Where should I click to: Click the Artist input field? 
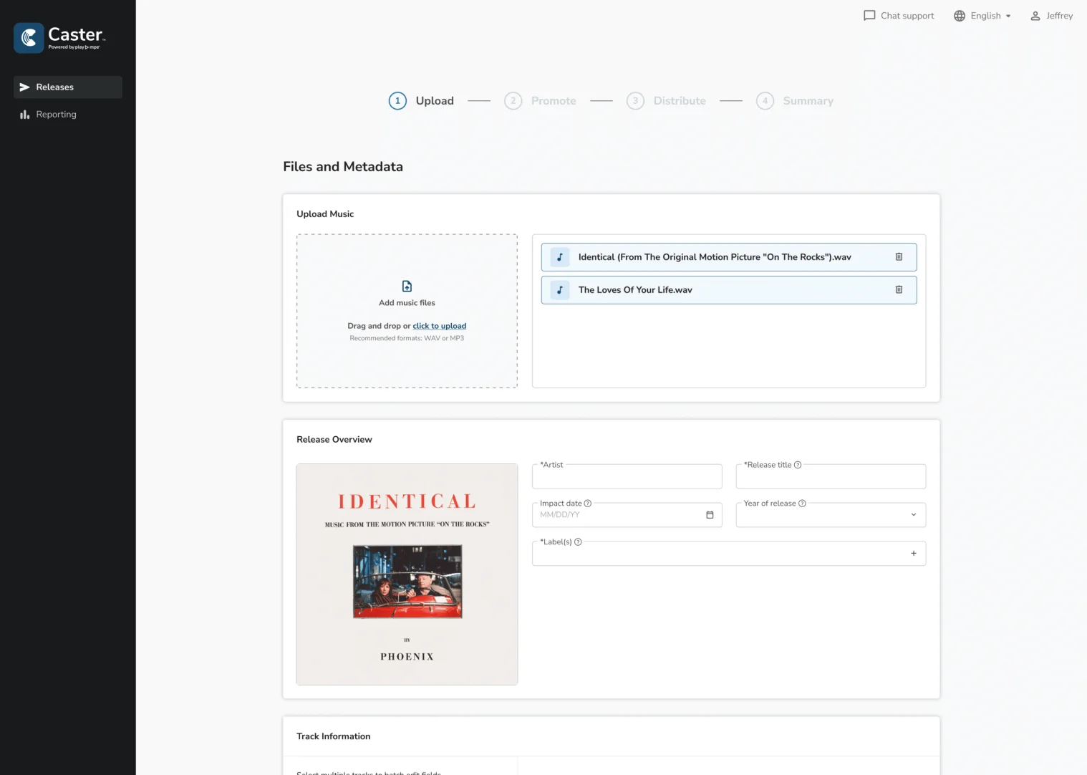click(x=627, y=476)
